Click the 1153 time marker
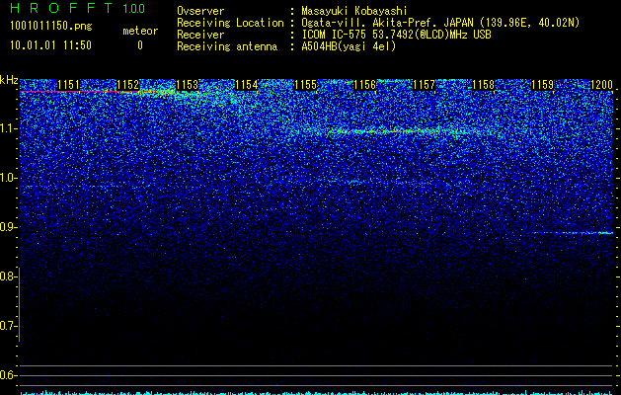Screen dimensions: 621x395 (x=187, y=85)
